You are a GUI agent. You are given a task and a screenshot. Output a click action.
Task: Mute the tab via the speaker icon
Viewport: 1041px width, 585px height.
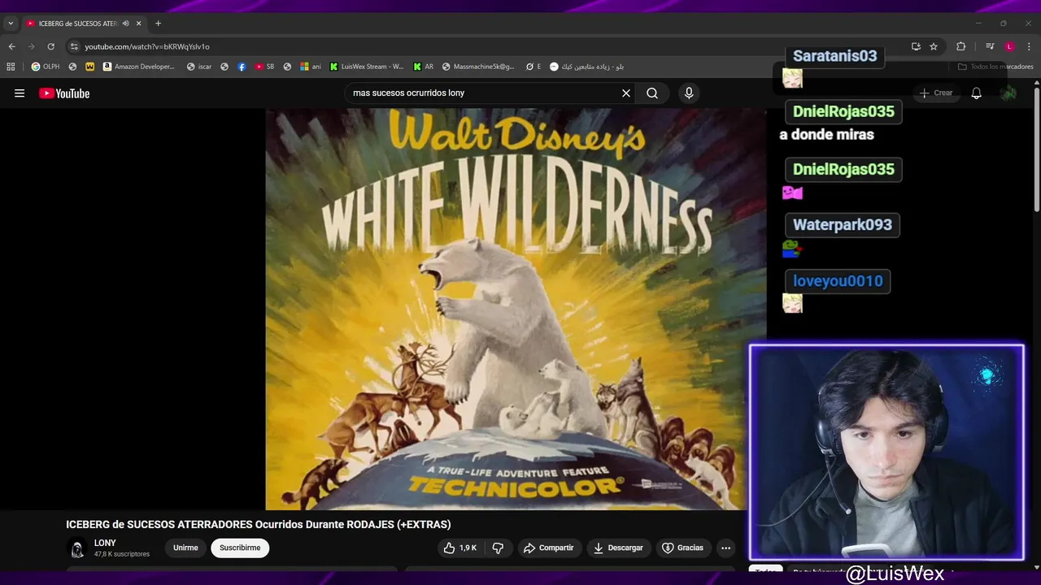tap(125, 24)
